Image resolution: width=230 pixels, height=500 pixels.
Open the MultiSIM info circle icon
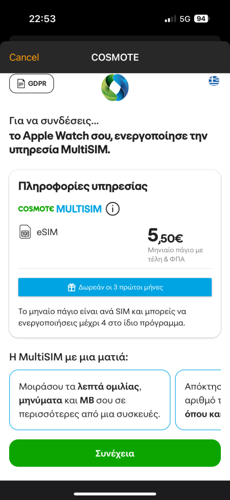112,209
